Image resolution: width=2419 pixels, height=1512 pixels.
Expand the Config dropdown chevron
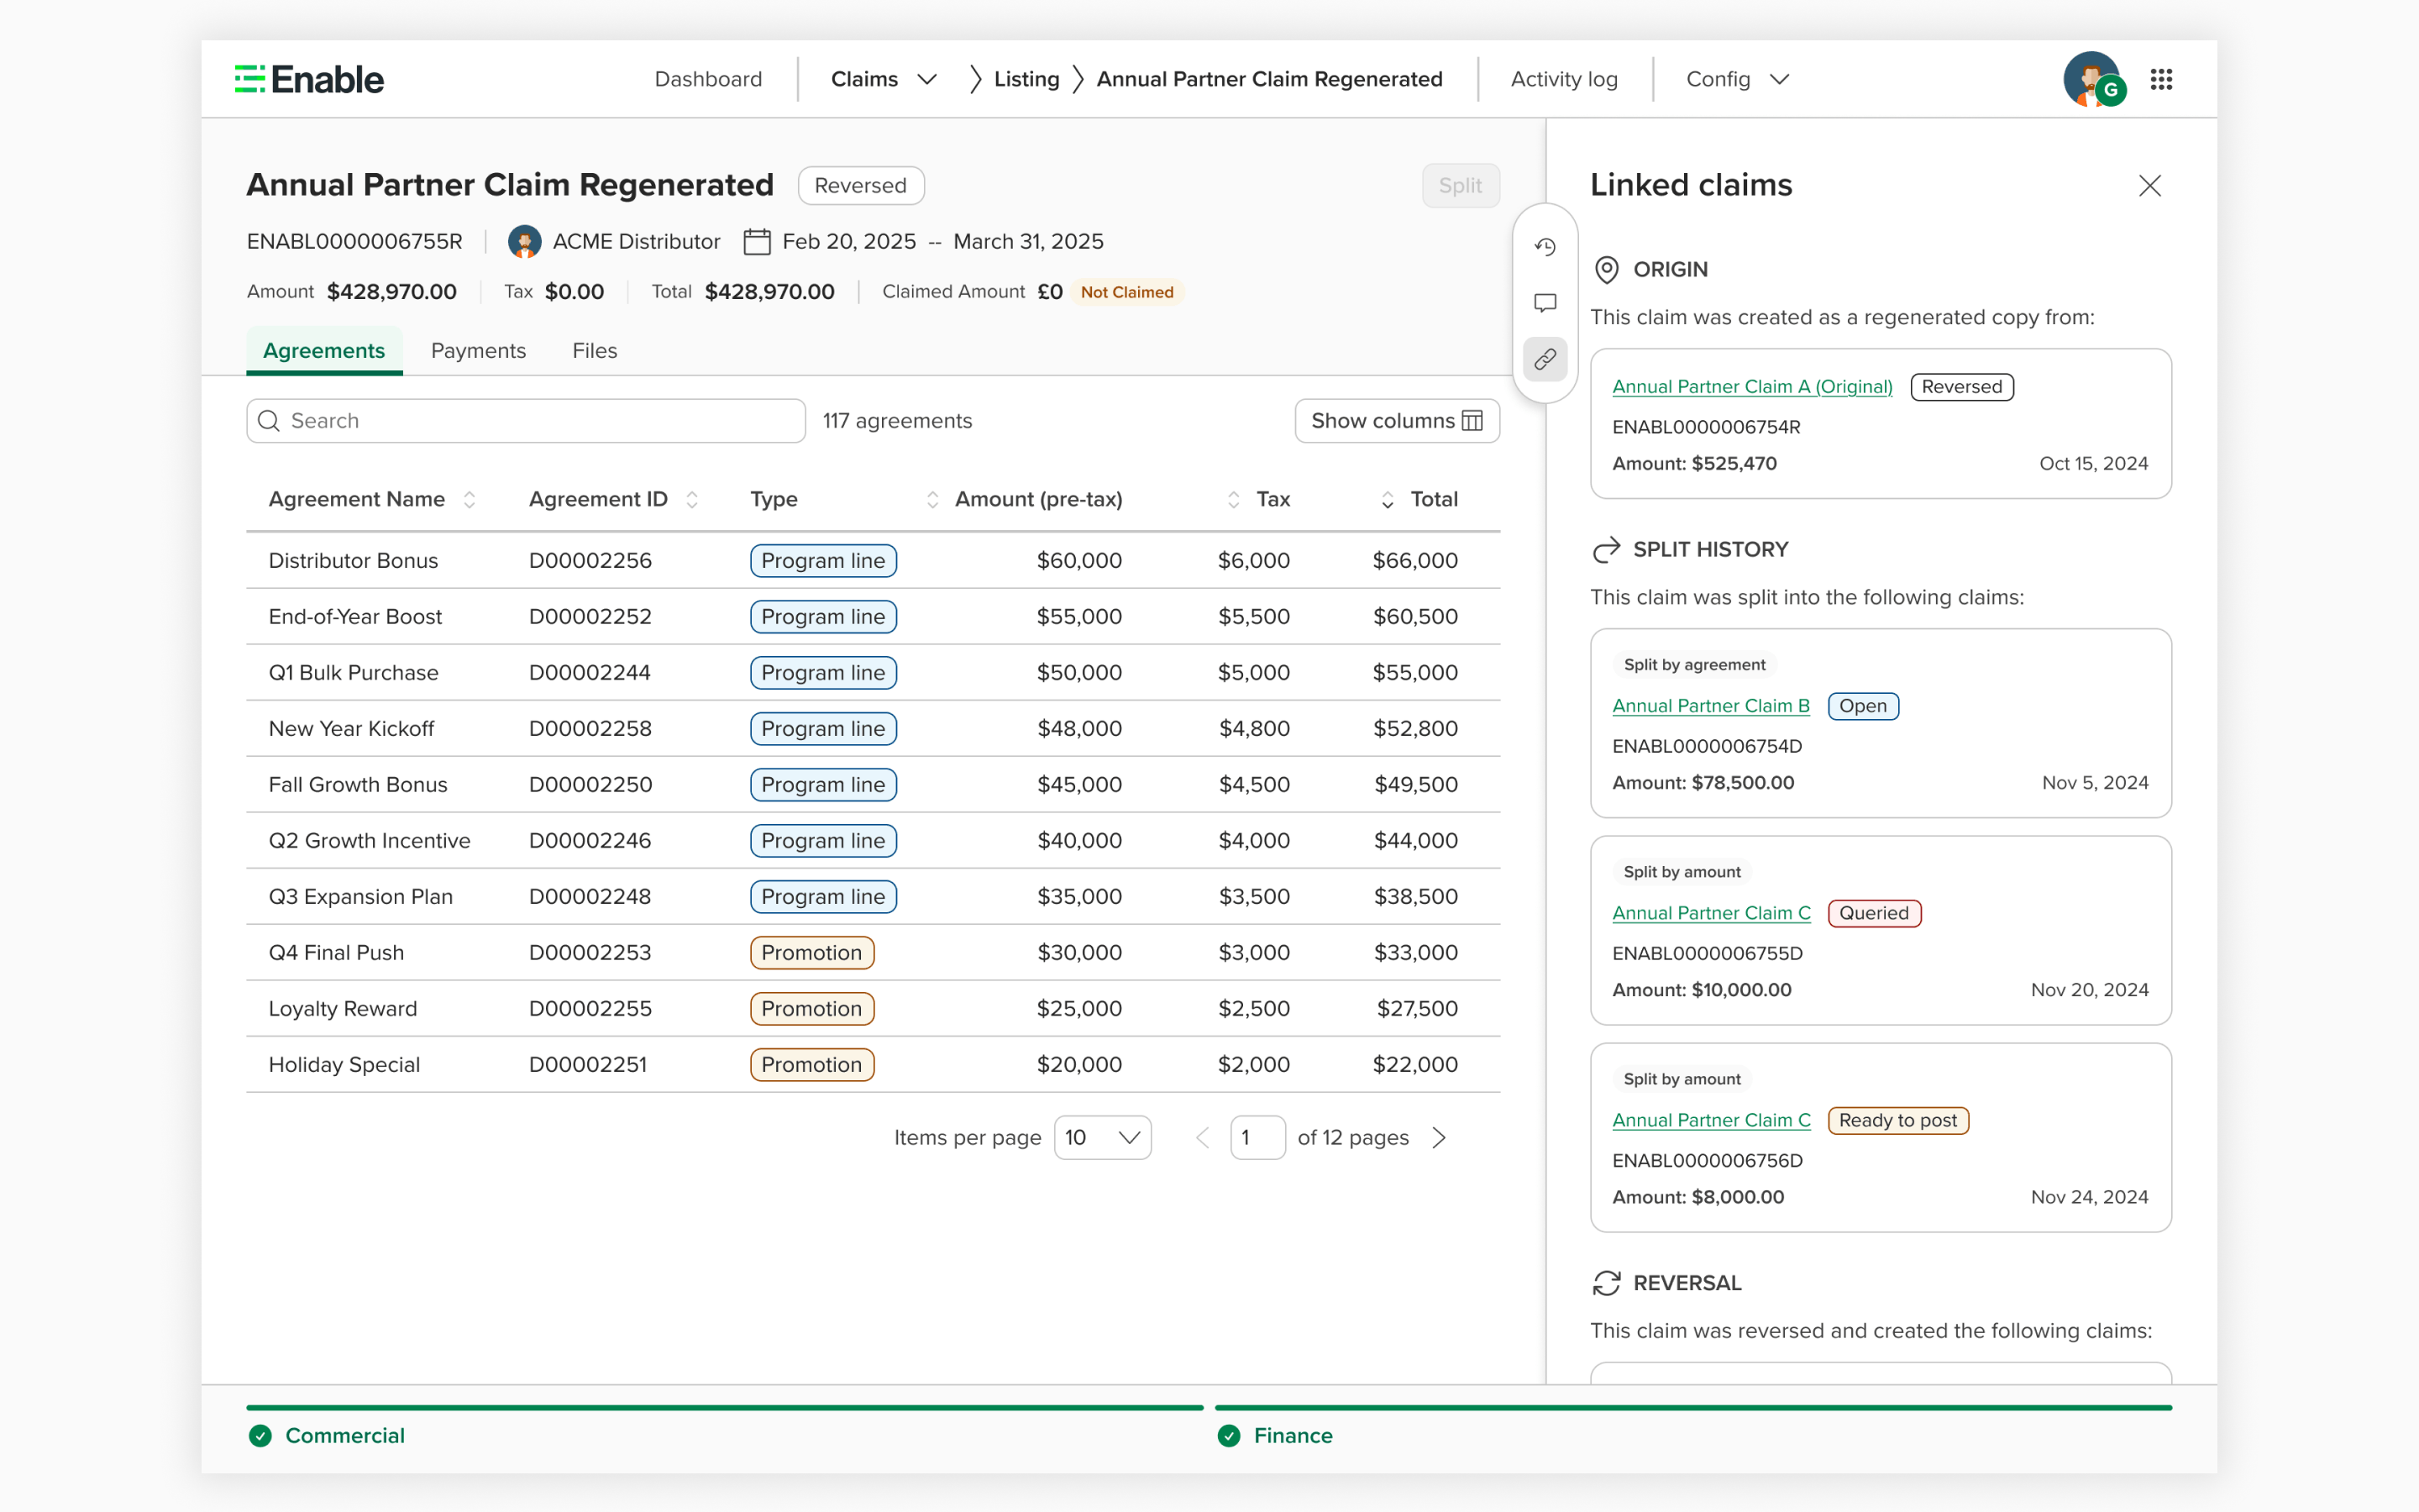[x=1779, y=79]
